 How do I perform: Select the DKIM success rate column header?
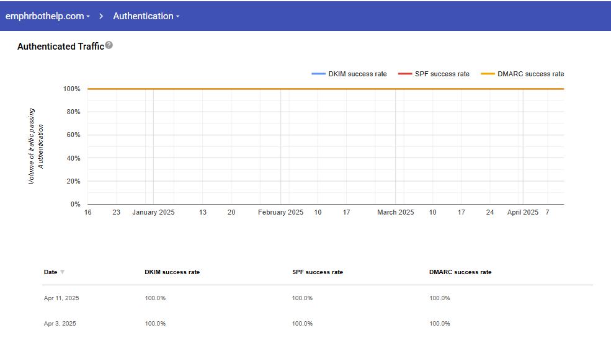[172, 272]
